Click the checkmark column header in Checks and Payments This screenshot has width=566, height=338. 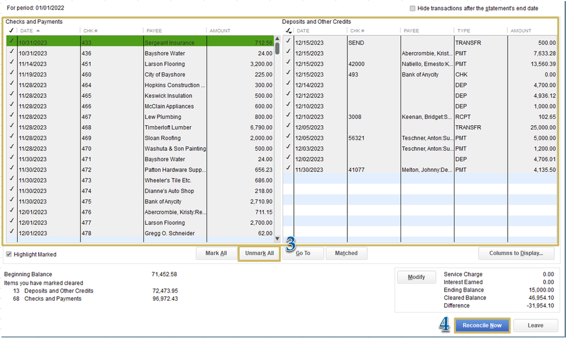click(x=11, y=31)
